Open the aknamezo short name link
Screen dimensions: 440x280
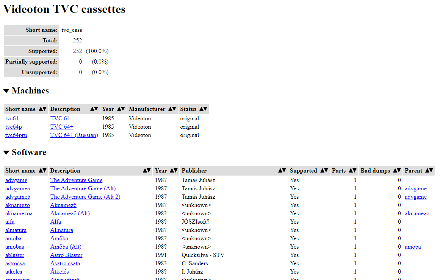click(x=18, y=205)
